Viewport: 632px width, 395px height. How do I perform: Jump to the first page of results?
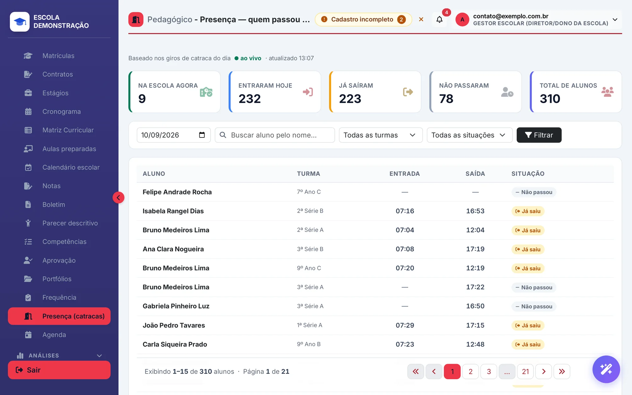[x=416, y=372]
